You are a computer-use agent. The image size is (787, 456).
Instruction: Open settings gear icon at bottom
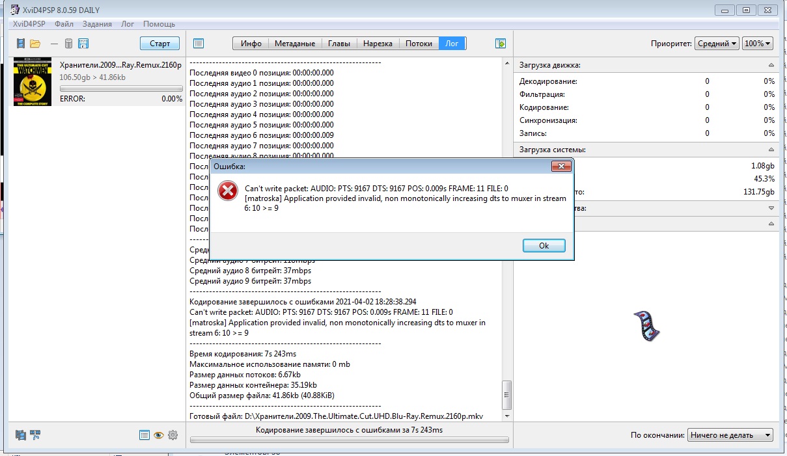(173, 435)
